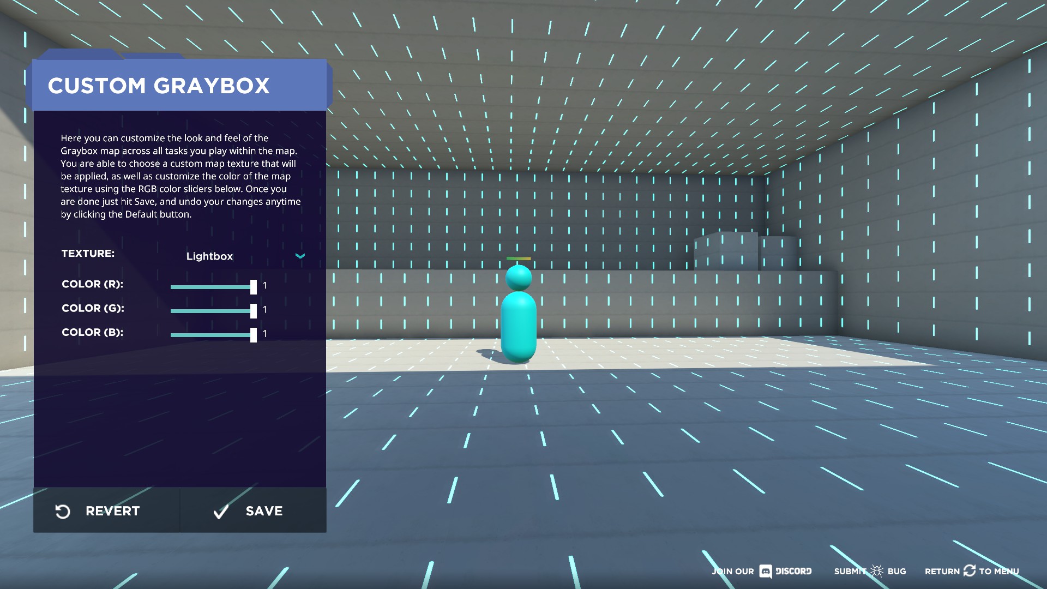Click the Color (B) slider track
The height and width of the screenshot is (589, 1047).
(210, 335)
